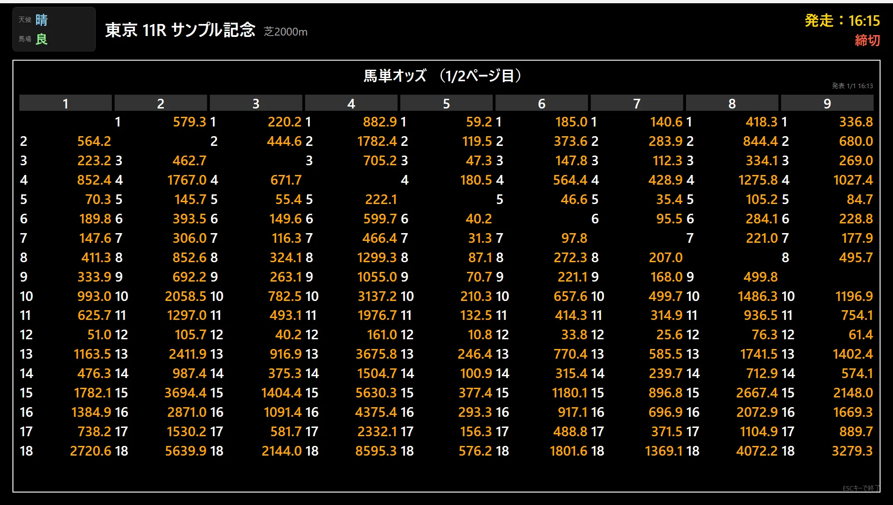Click odds value 1782.4
The height and width of the screenshot is (505, 893).
(x=377, y=141)
